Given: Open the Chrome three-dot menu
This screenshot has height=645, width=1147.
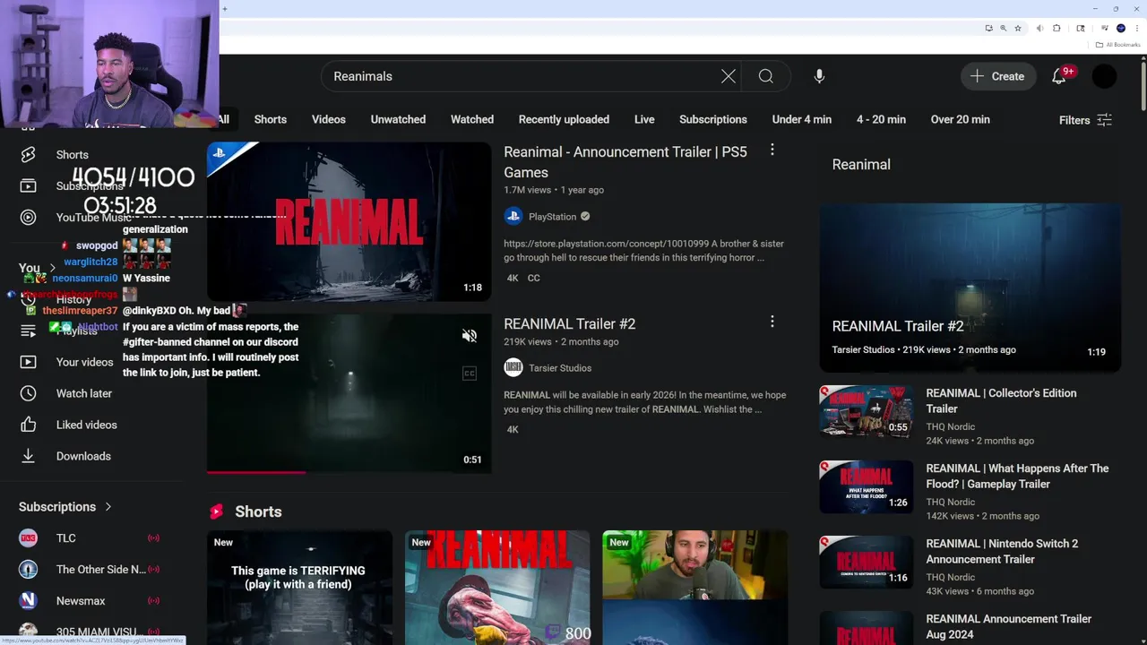Looking at the screenshot, I should tap(1136, 29).
